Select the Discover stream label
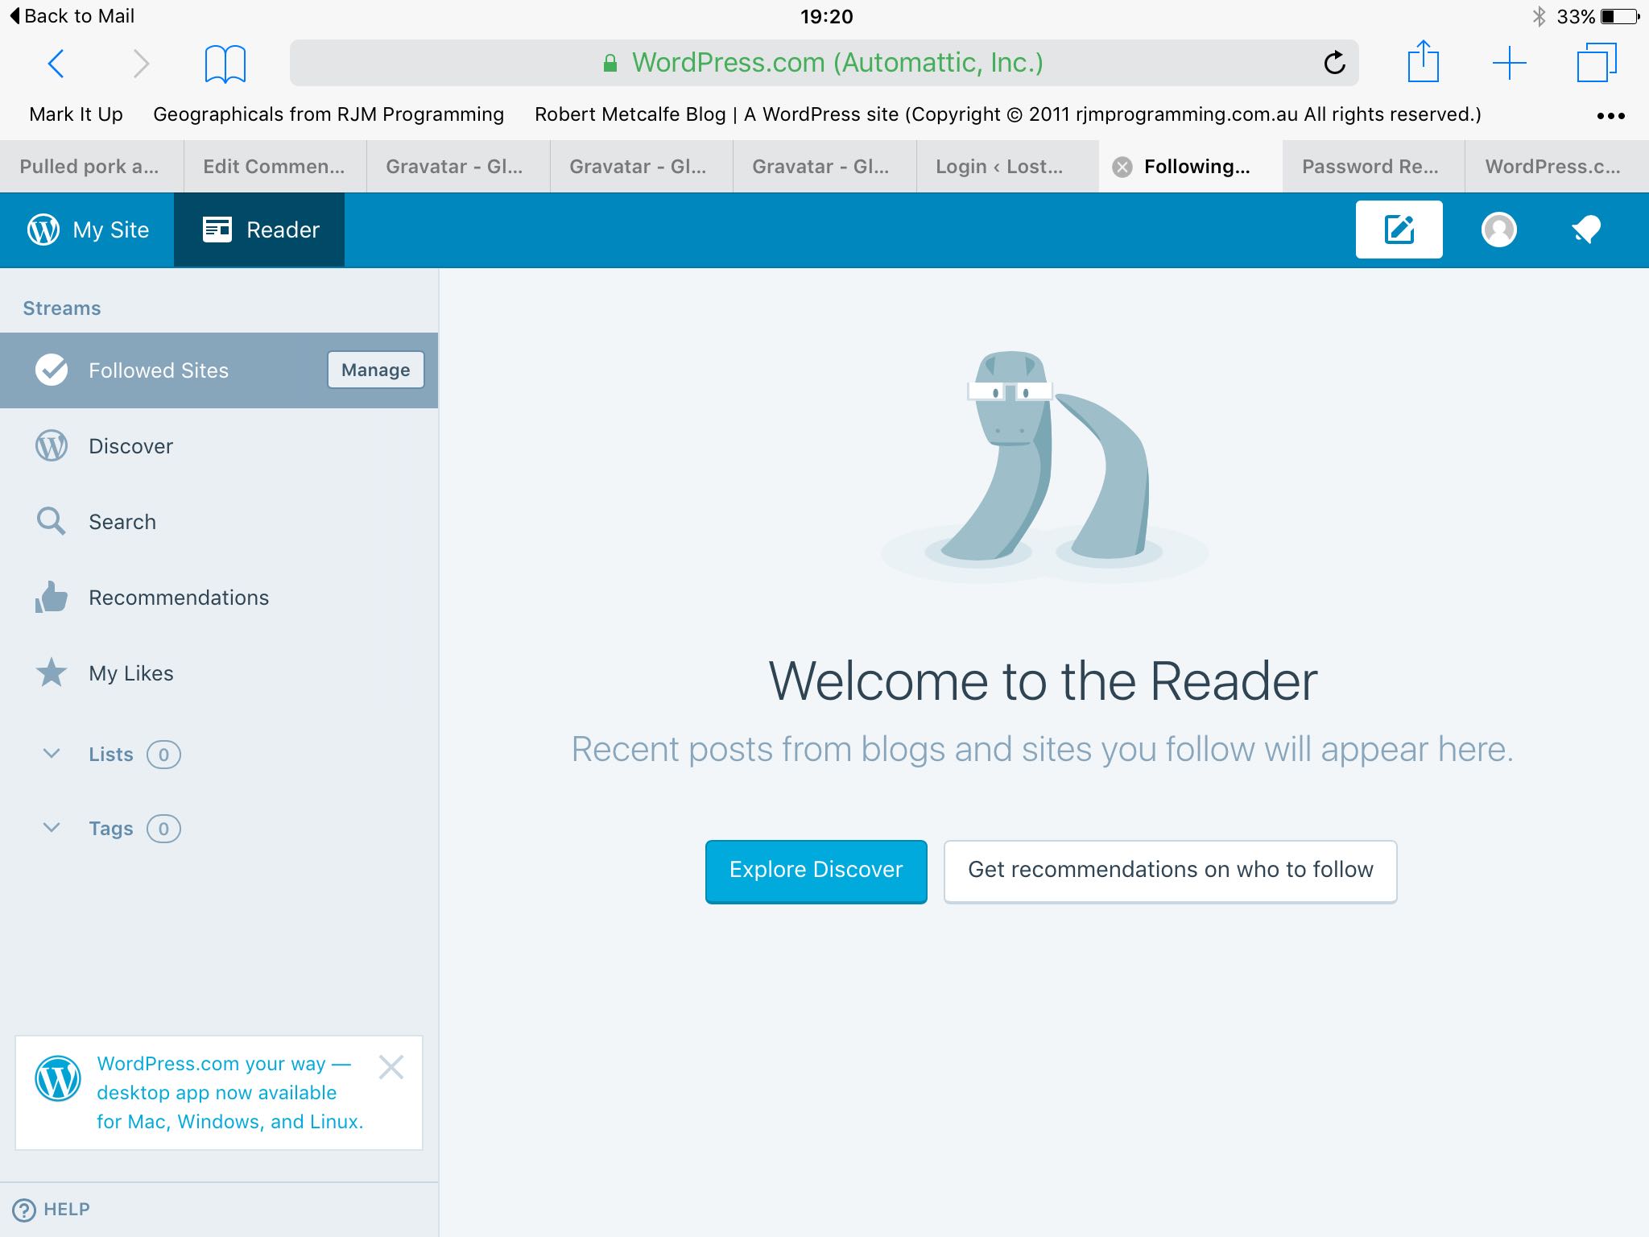 point(130,446)
